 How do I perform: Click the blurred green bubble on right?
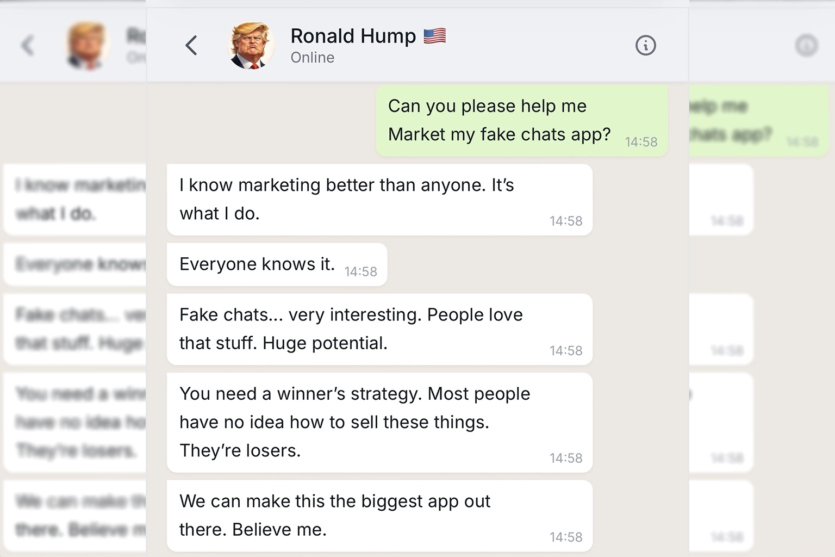point(759,120)
